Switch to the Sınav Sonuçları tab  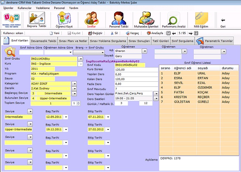(x=139, y=41)
